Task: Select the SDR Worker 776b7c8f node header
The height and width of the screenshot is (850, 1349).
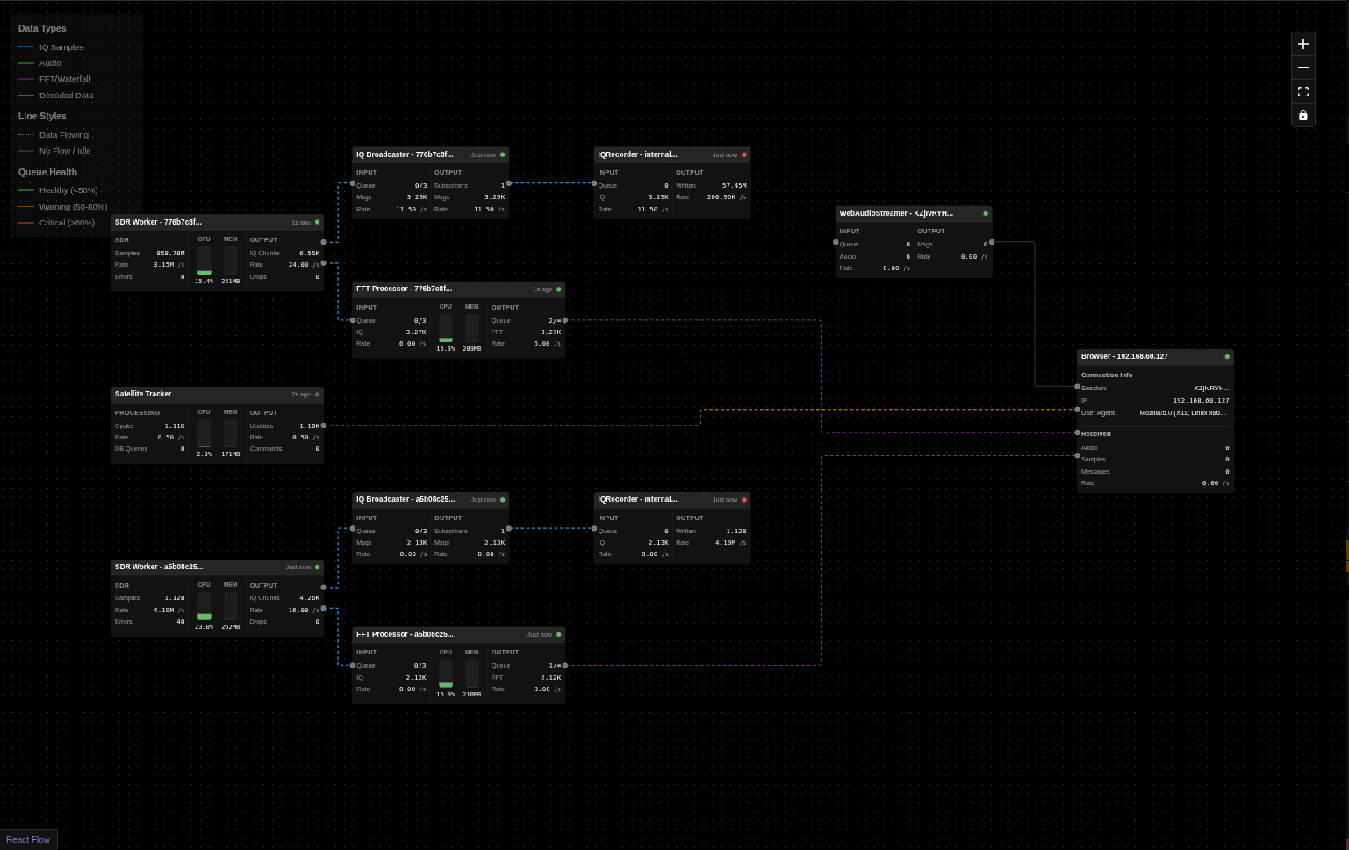Action: (176, 222)
